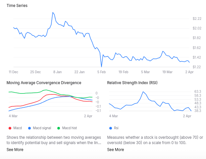Expand See More under the RSI description

(116, 149)
